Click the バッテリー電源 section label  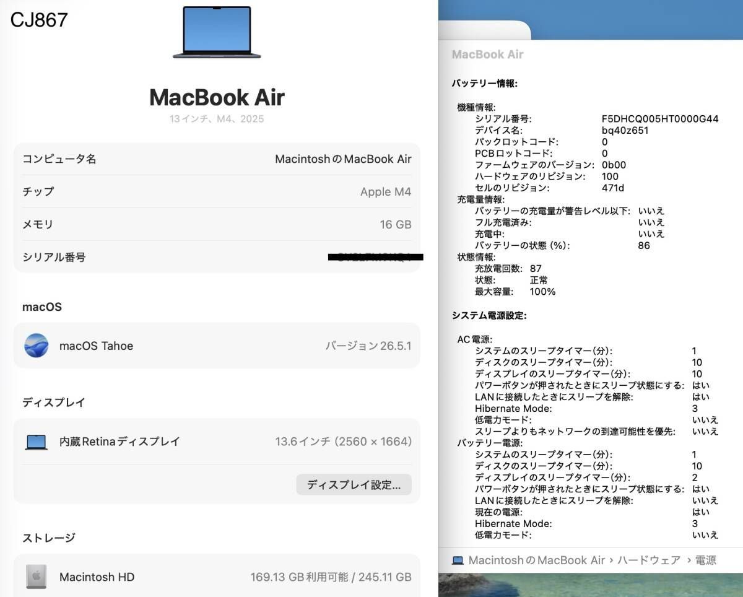pos(490,443)
